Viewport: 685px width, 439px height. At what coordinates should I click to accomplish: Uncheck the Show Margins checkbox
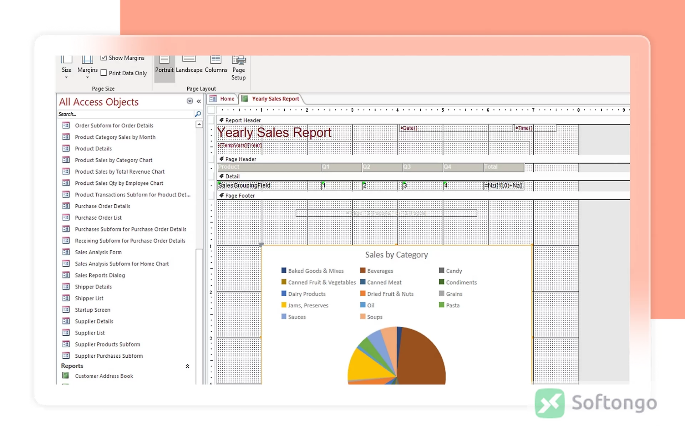103,58
